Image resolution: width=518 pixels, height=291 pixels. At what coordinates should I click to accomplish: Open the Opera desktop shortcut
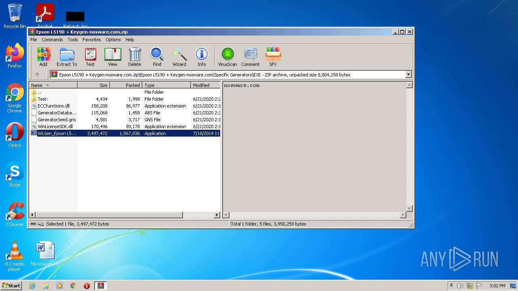(15, 135)
